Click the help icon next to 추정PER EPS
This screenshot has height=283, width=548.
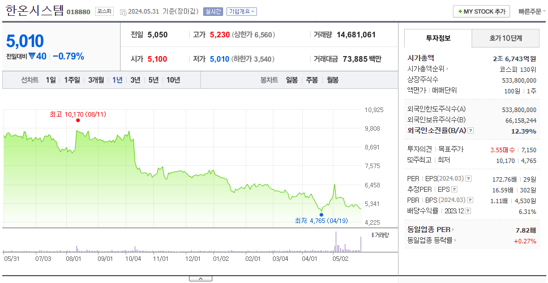[455, 190]
